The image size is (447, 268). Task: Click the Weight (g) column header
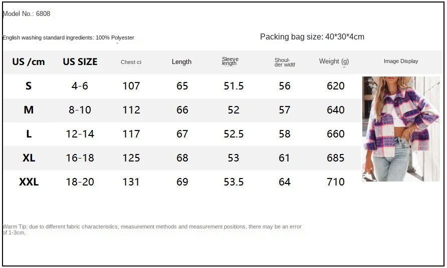click(x=334, y=61)
